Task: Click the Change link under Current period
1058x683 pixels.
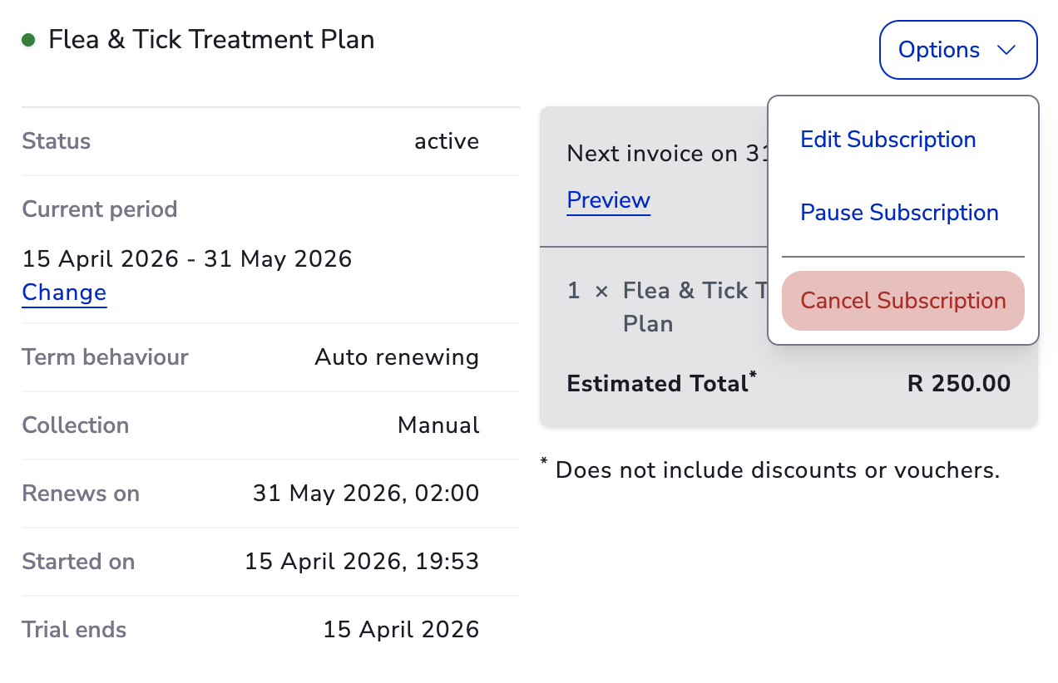Action: coord(64,292)
